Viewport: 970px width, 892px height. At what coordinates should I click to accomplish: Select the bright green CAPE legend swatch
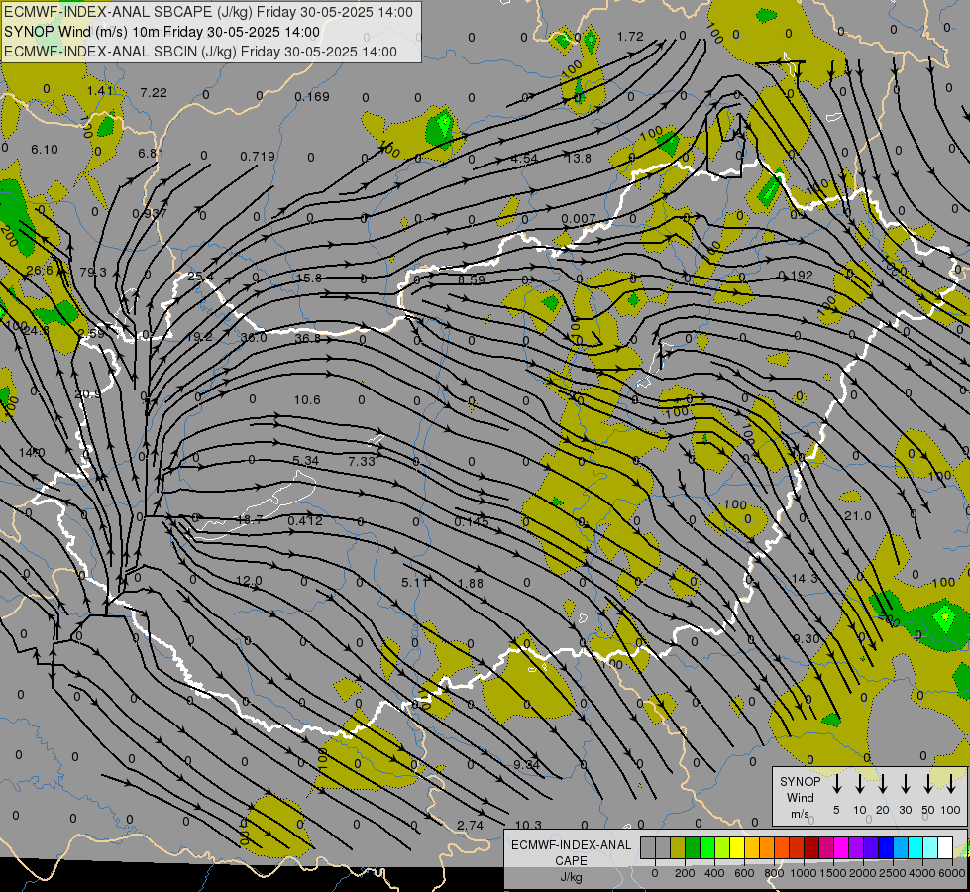click(x=707, y=847)
